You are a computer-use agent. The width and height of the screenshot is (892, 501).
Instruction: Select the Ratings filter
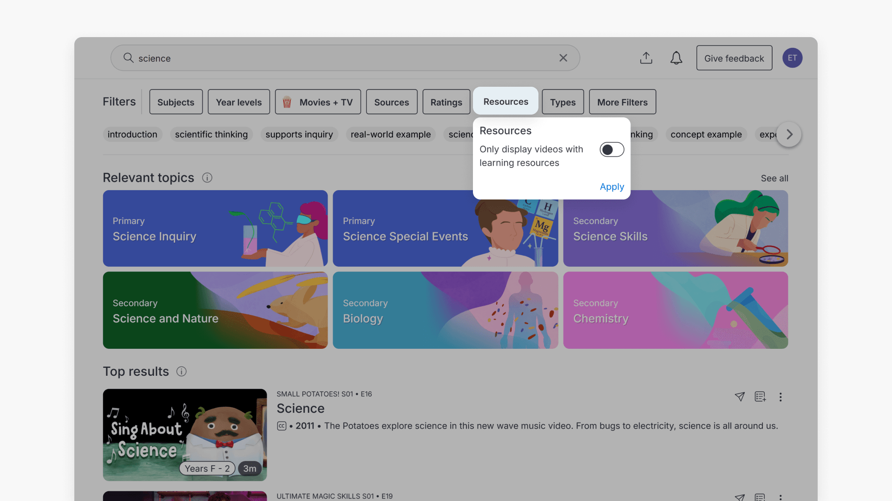pyautogui.click(x=446, y=102)
